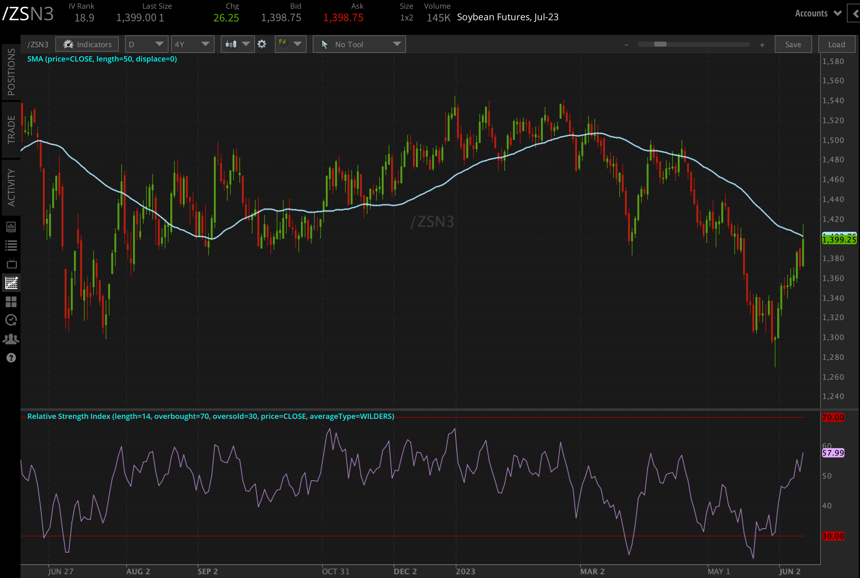Screen dimensions: 860x578
Task: Open the TV media icon in sidebar
Action: pyautogui.click(x=11, y=264)
